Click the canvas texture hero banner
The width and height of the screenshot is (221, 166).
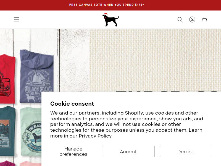pos(155,61)
